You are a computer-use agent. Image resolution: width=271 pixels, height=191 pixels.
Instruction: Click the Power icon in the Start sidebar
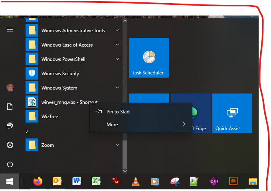[x=10, y=164]
